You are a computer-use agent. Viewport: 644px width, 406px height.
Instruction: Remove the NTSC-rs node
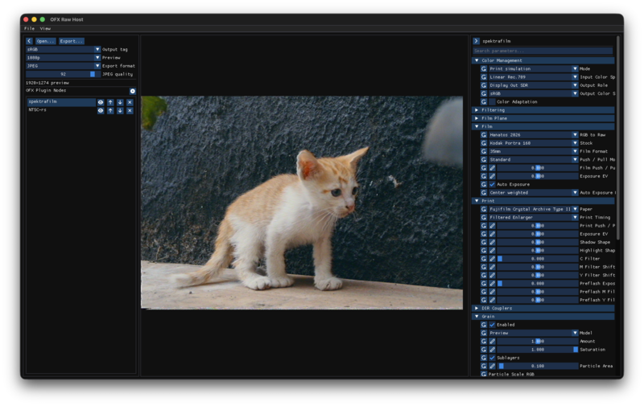130,111
